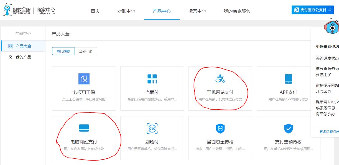
Task: Click the 电脑网站支付 product title
Action: (84, 142)
